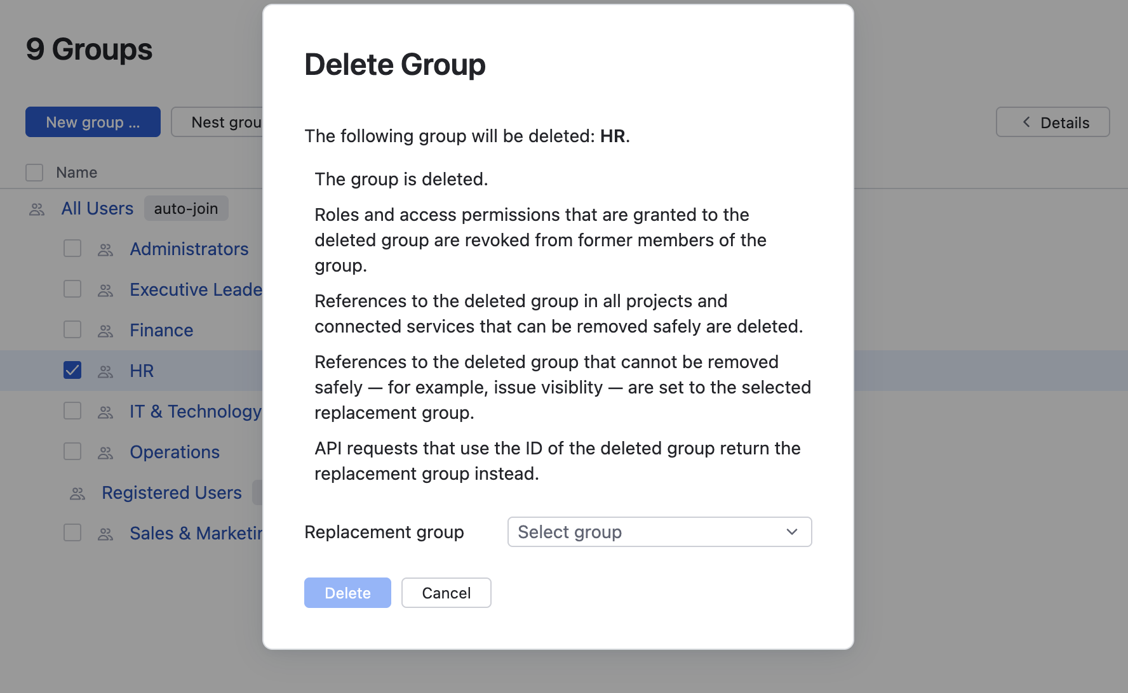
Task: Click the group icon beside HR
Action: [x=105, y=372]
